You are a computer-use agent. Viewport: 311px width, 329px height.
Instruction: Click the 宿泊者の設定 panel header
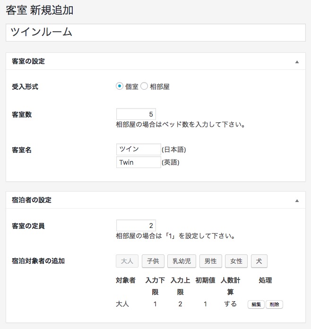coord(155,200)
